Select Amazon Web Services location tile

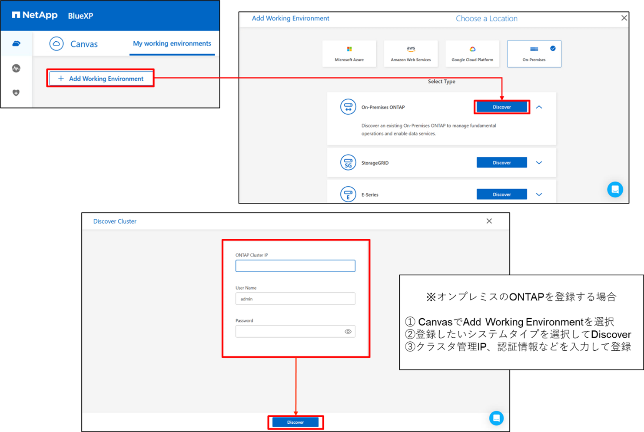411,54
